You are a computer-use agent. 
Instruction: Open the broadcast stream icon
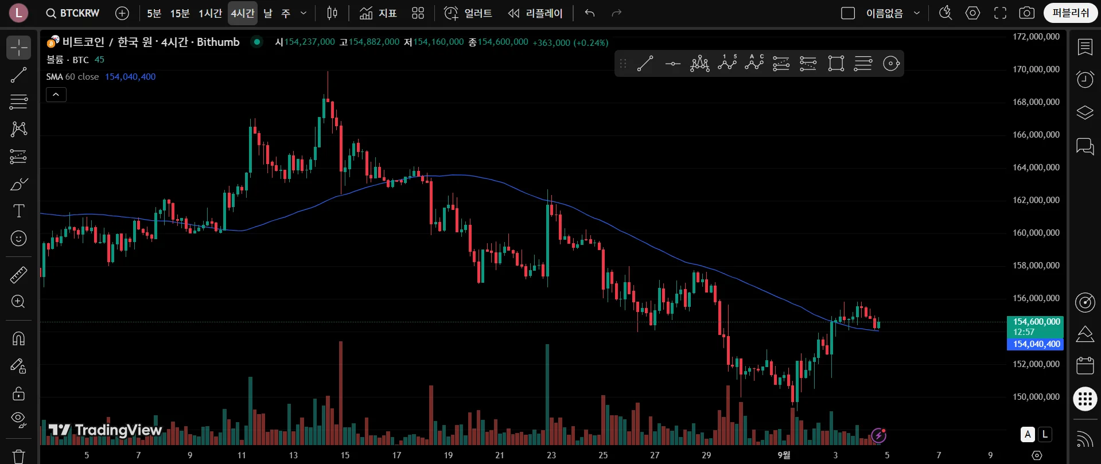tap(1085, 439)
